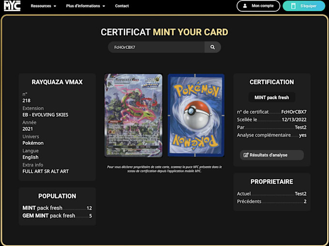Viewport: 329px width, 246px height.
Task: Open the Ressources menu
Action: [x=44, y=6]
